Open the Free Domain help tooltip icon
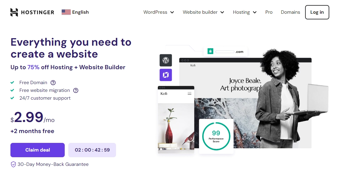The image size is (340, 176). tap(53, 83)
